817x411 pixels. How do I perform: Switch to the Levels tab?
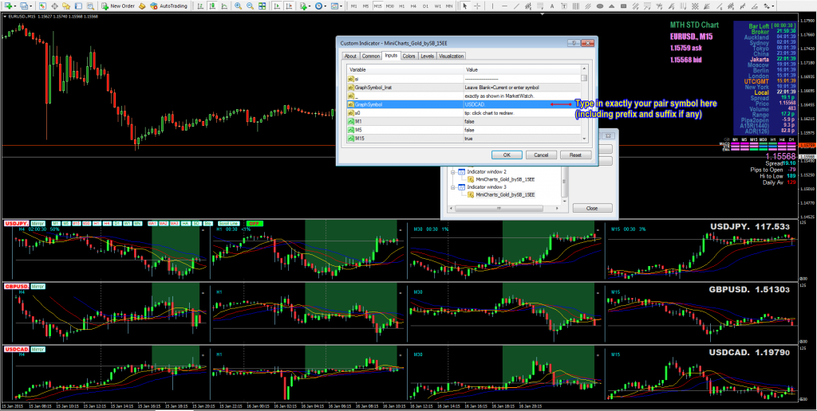427,56
